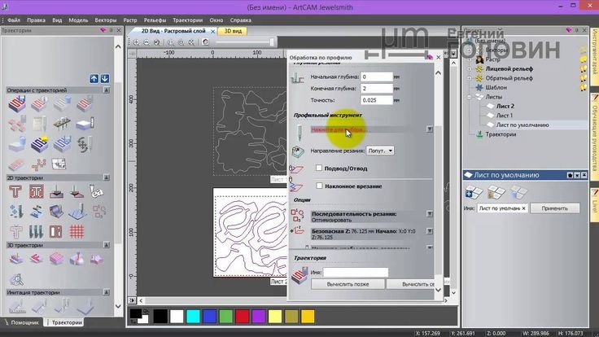Click the first 3D toolpath icon
This screenshot has width=599, height=337.
pos(16,259)
